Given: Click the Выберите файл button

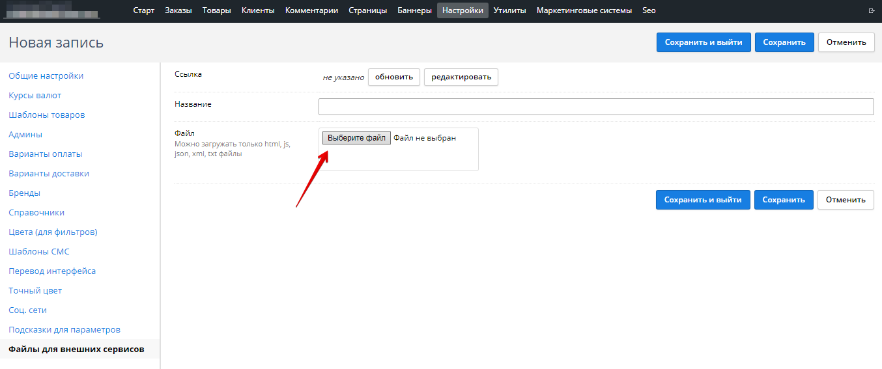Looking at the screenshot, I should click(x=356, y=138).
